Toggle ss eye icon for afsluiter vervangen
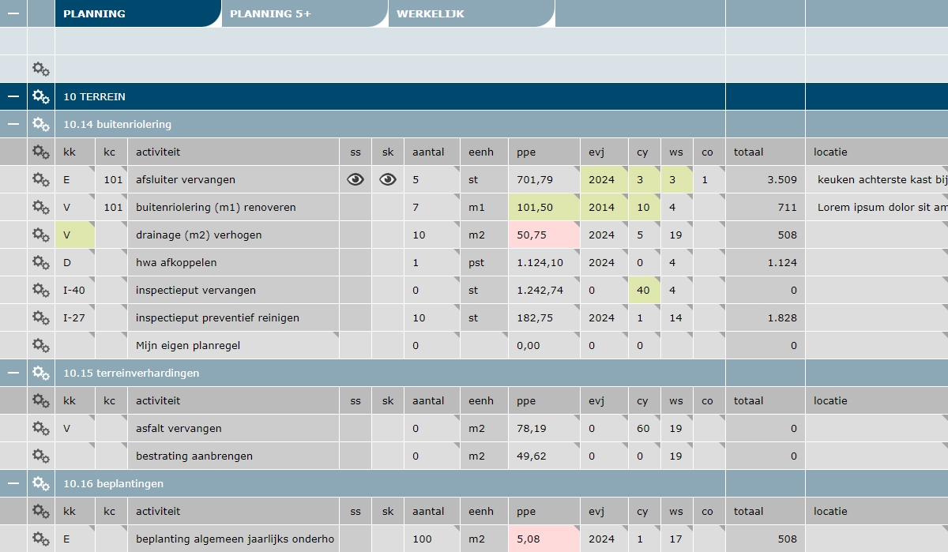Screen dimensions: 948x552 click(x=355, y=179)
